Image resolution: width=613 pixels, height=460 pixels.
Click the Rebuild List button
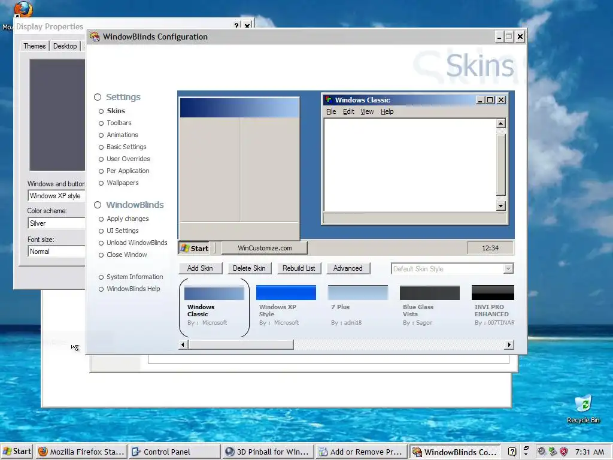[299, 268]
